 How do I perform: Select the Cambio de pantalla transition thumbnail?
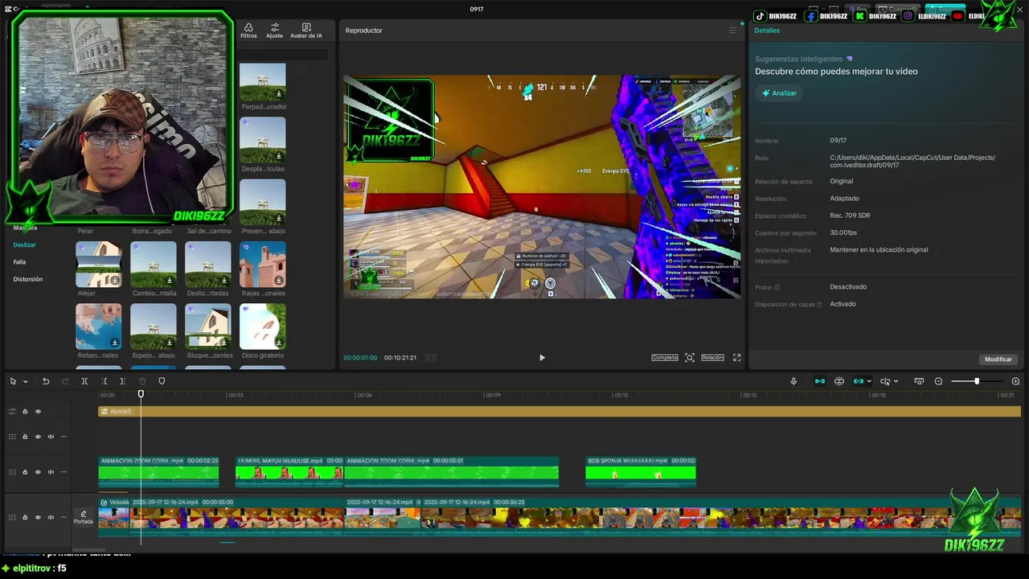click(x=154, y=265)
